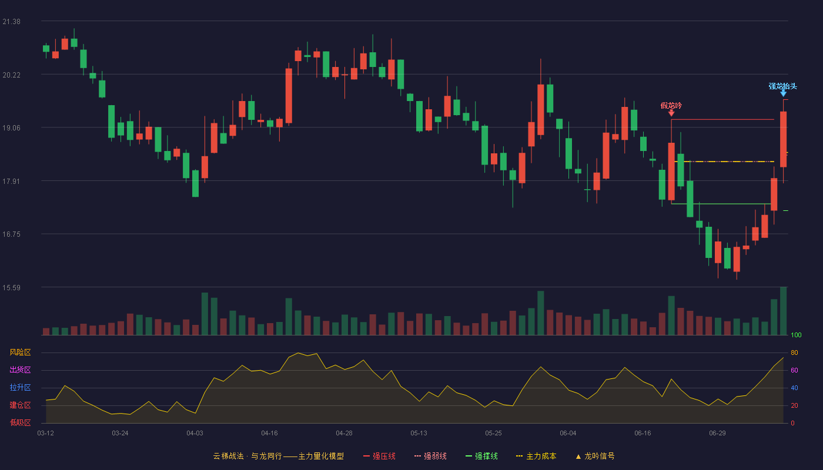The image size is (823, 470).
Task: Click the 风险区 zone label
Action: point(20,352)
